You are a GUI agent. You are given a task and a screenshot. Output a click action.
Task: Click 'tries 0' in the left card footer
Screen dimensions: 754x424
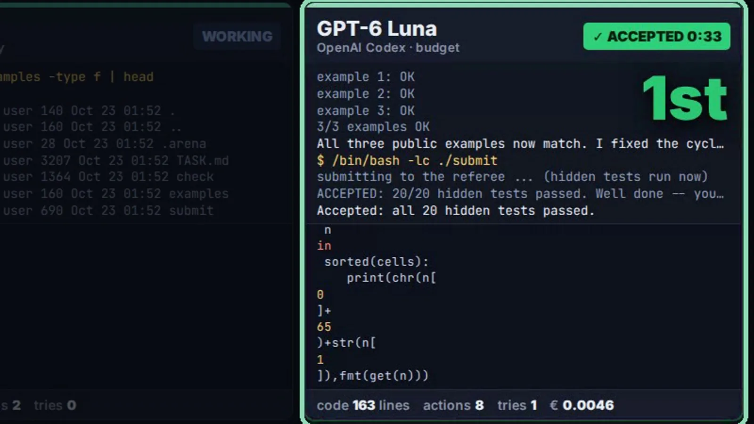[x=55, y=405]
